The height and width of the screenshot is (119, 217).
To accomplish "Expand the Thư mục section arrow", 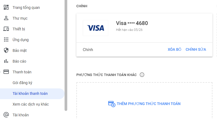I will (x=1, y=18).
